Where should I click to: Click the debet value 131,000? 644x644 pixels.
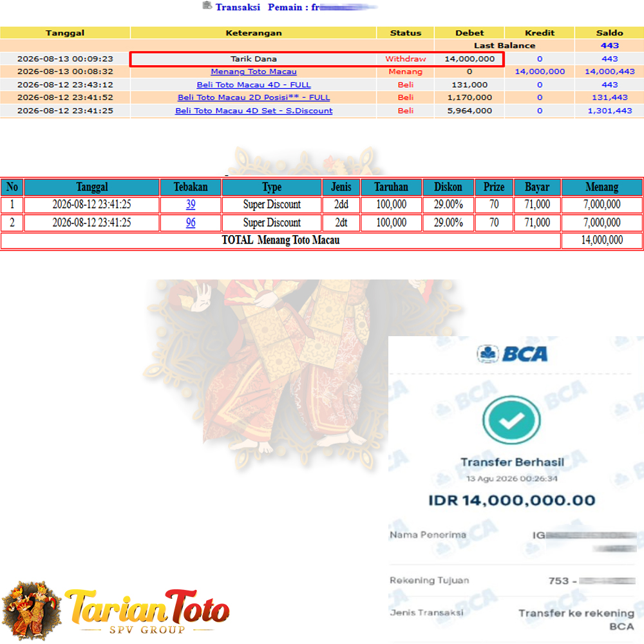click(469, 84)
